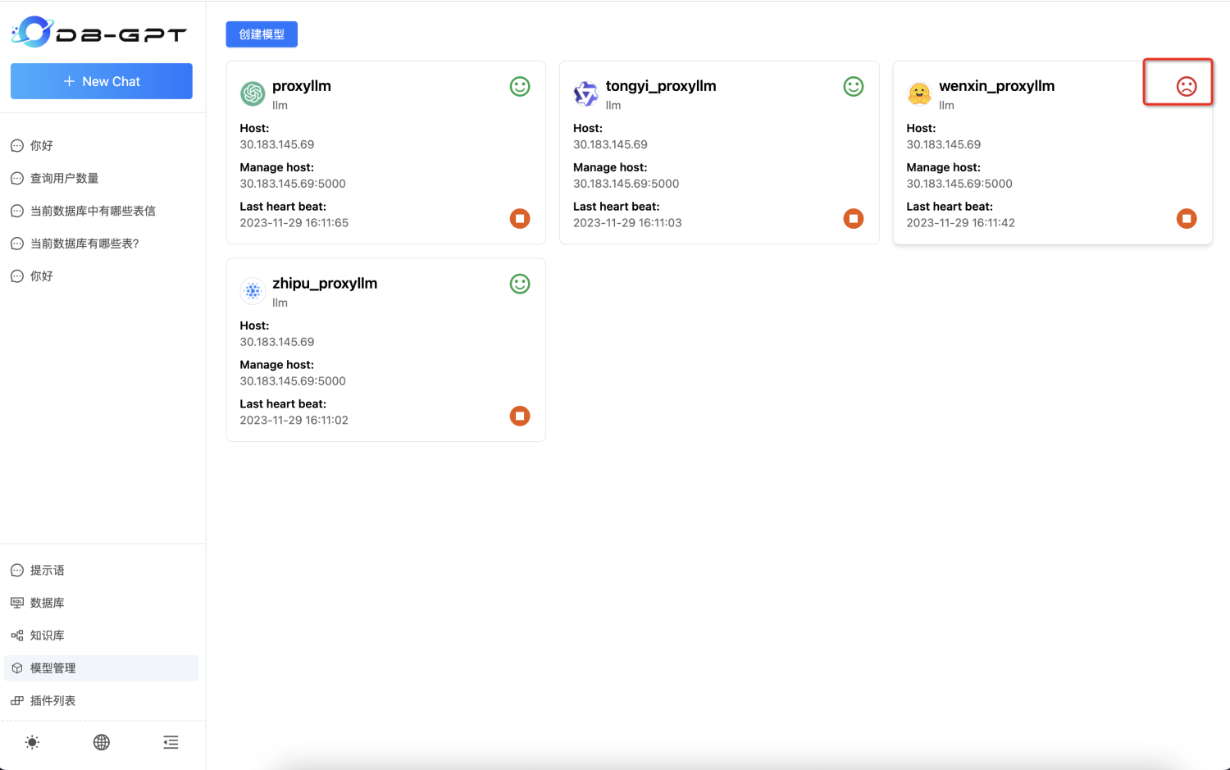The width and height of the screenshot is (1230, 770).
Task: Stop the tongyi_proxyllm model
Action: pyautogui.click(x=853, y=219)
